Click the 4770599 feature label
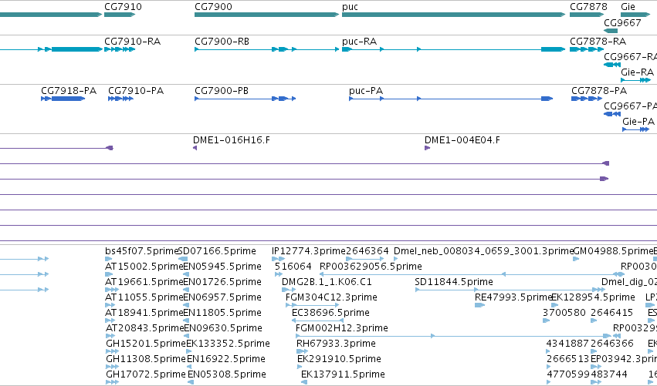 [567, 374]
